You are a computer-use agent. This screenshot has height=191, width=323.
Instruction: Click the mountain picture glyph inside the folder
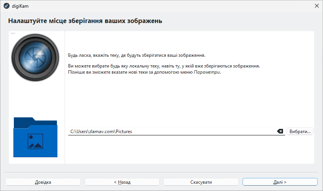click(35, 141)
